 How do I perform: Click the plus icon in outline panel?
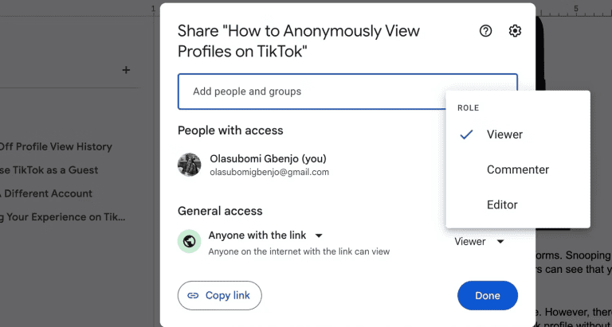coord(126,70)
